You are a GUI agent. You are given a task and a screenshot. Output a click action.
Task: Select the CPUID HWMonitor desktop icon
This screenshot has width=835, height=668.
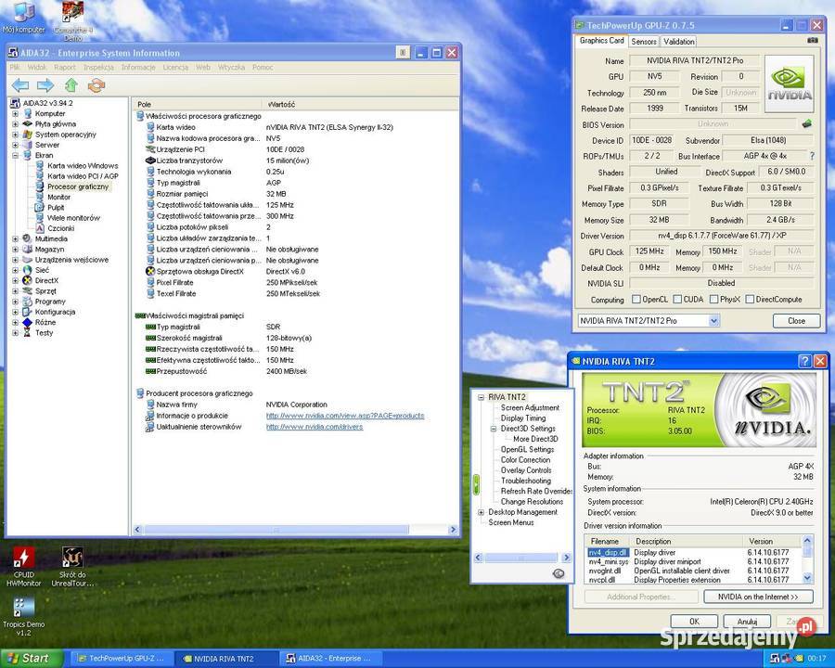[x=23, y=567]
